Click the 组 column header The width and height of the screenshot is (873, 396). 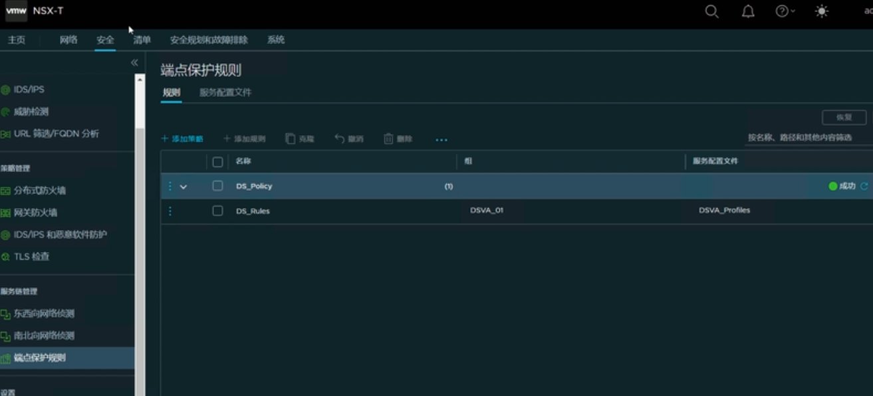point(468,161)
